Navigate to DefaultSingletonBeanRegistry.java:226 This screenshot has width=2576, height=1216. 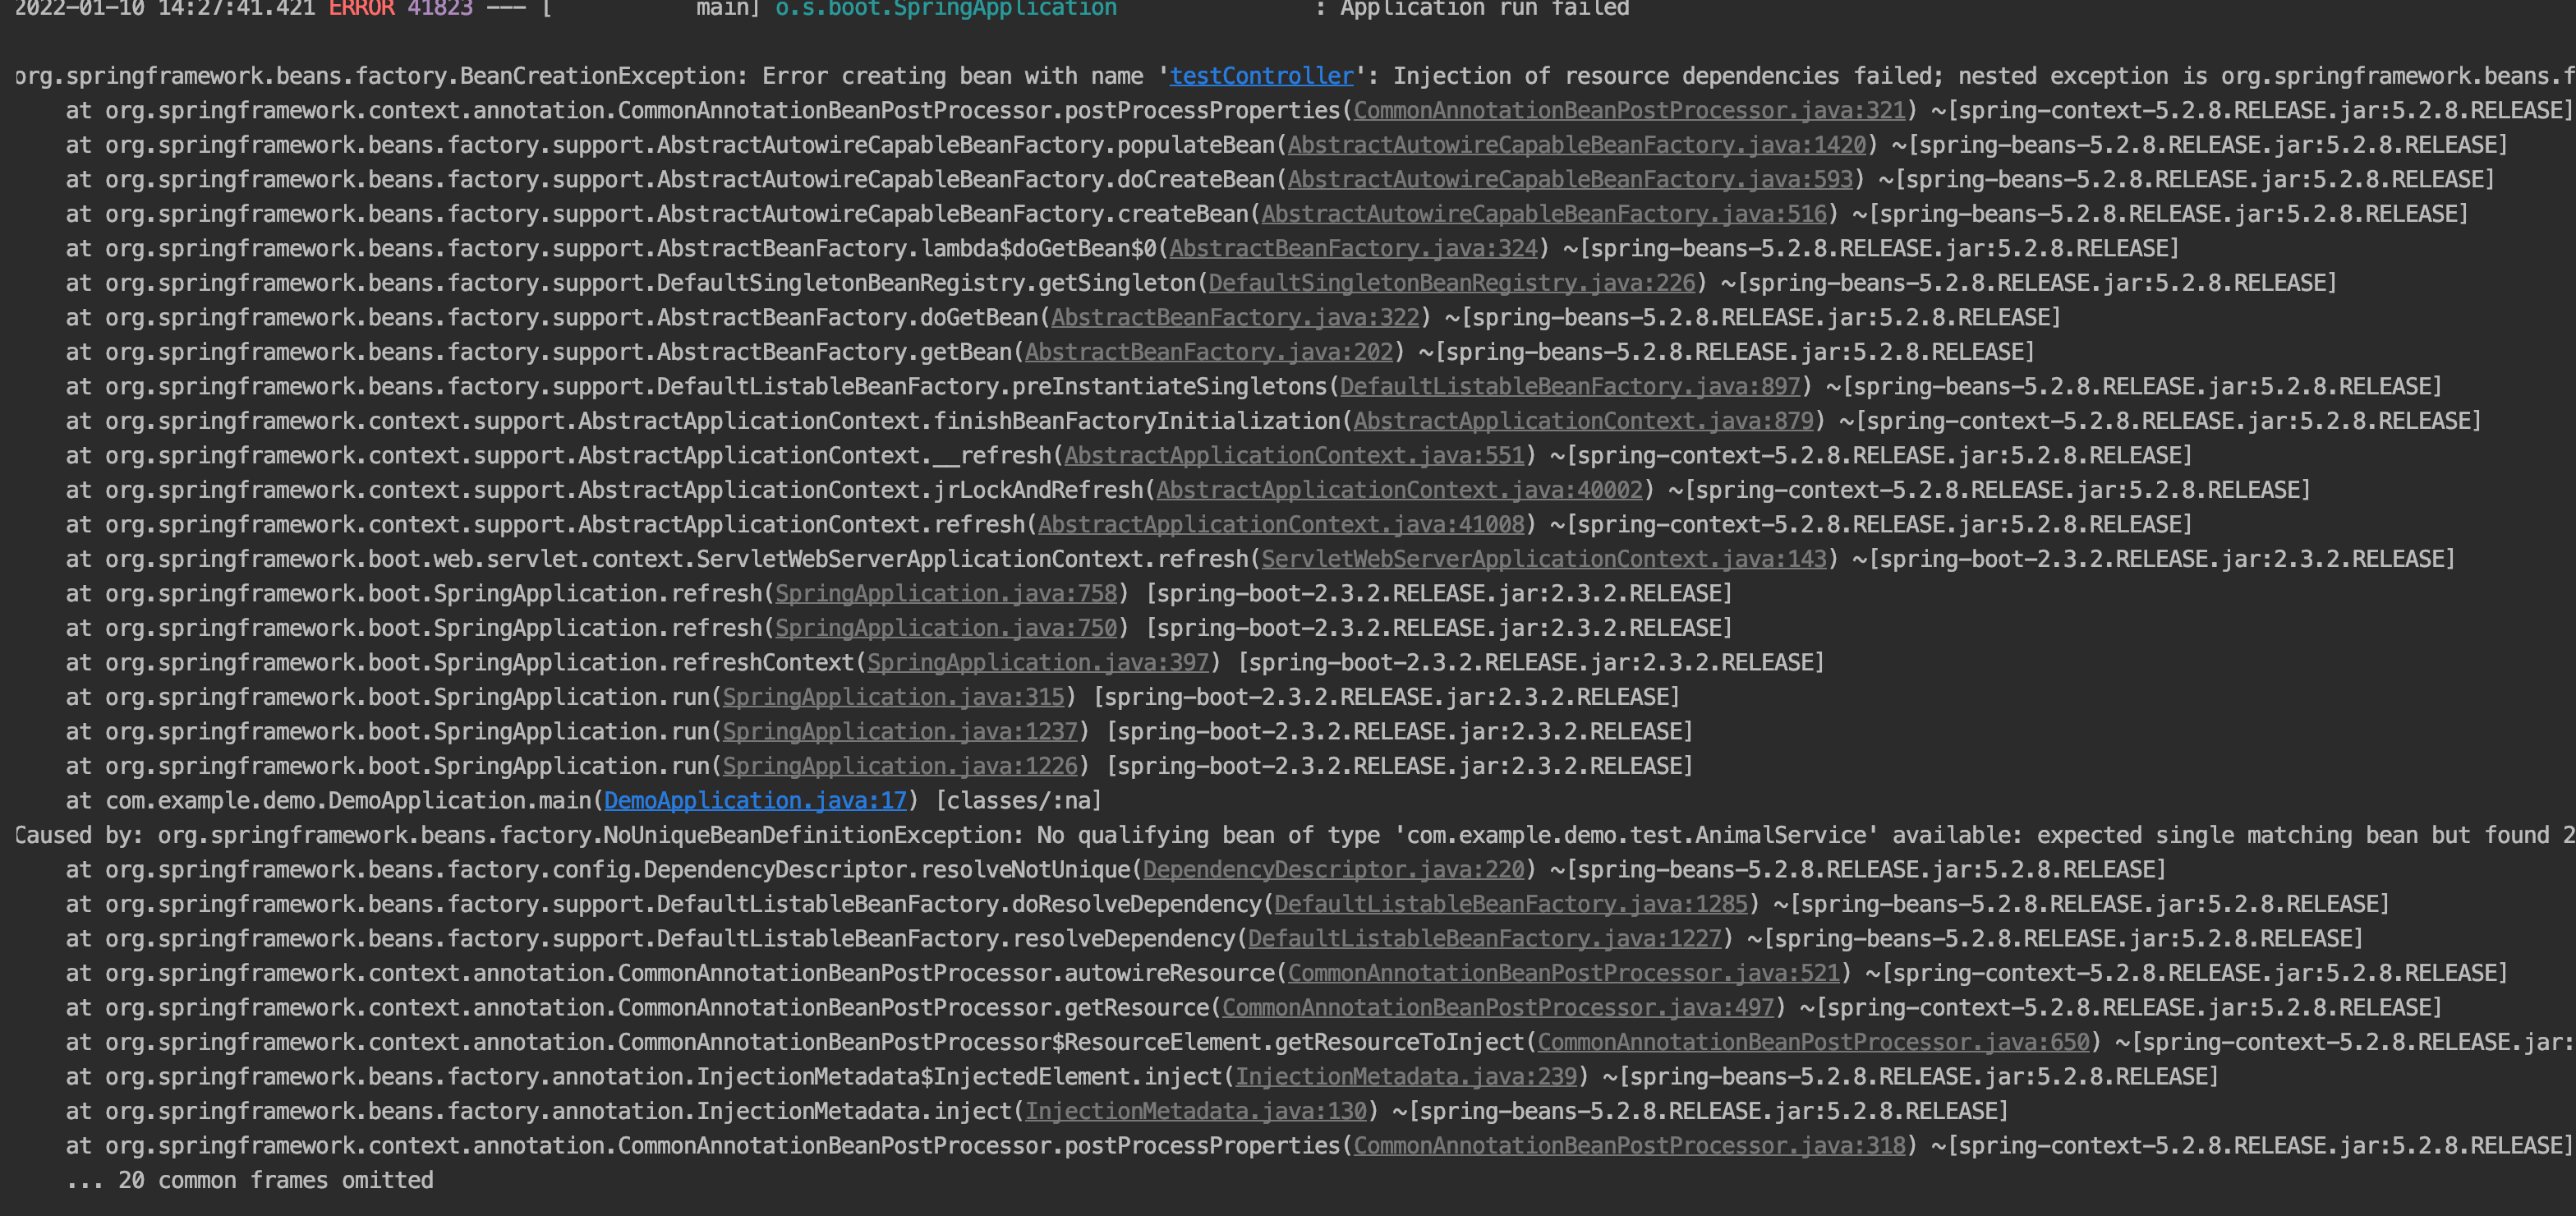(1452, 283)
